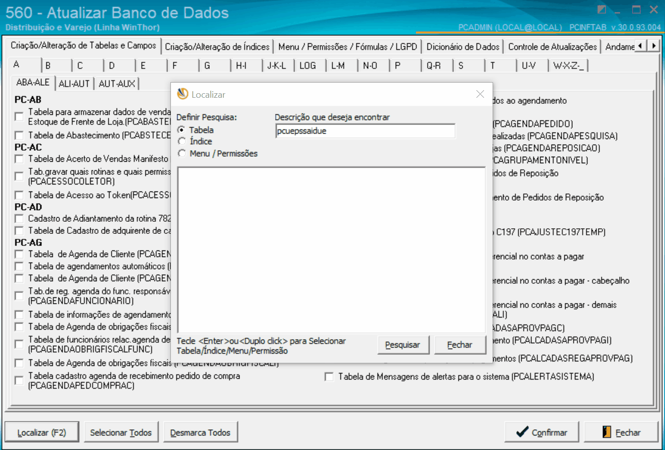Viewport: 665px width, 450px height.
Task: Click Fechar button in Localizar dialog
Action: click(x=460, y=345)
